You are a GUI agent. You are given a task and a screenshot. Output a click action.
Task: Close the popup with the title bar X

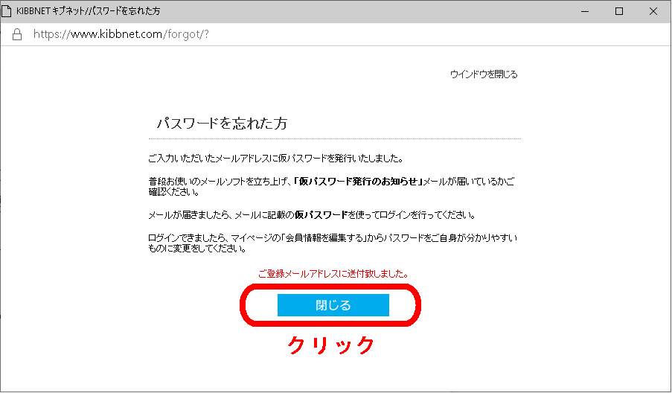coord(653,12)
